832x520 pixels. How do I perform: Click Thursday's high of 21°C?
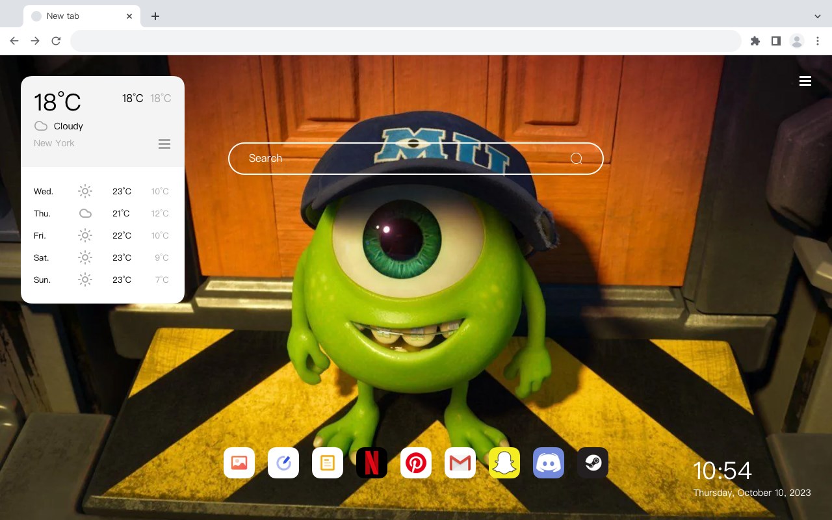tap(121, 213)
